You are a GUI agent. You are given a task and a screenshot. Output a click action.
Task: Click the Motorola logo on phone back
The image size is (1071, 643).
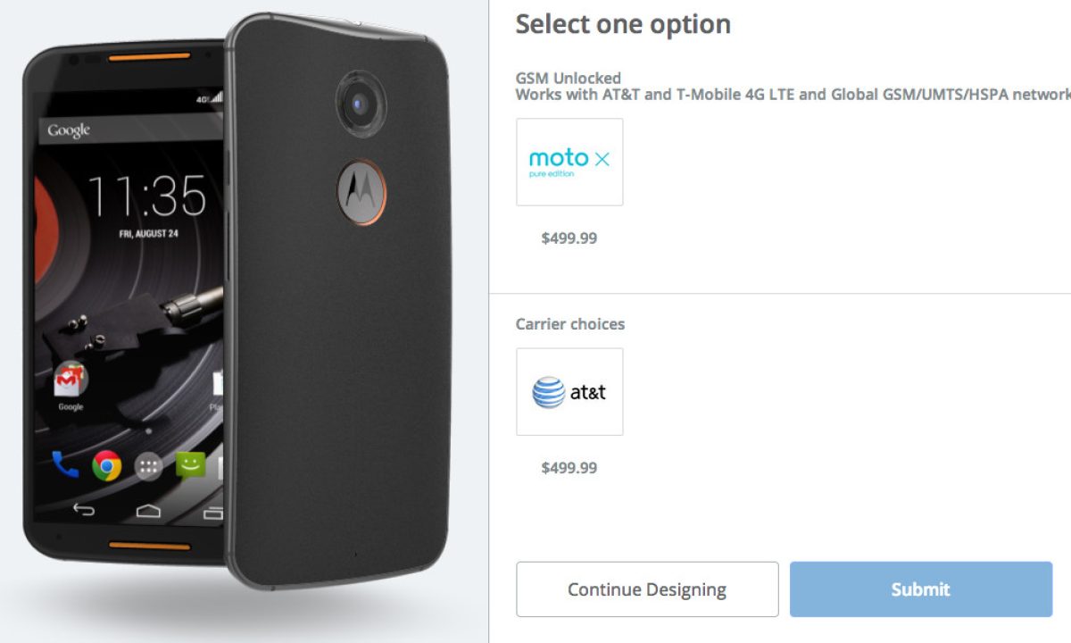[x=361, y=192]
